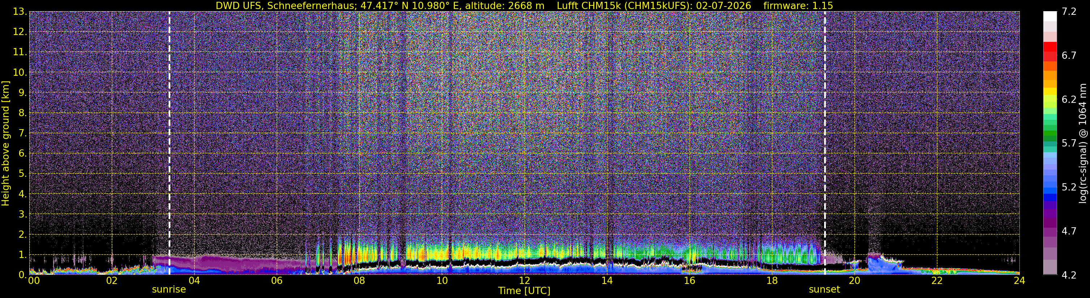Click the height axis tick '12.'
Screen dimensions: 1090x298
[x=20, y=32]
